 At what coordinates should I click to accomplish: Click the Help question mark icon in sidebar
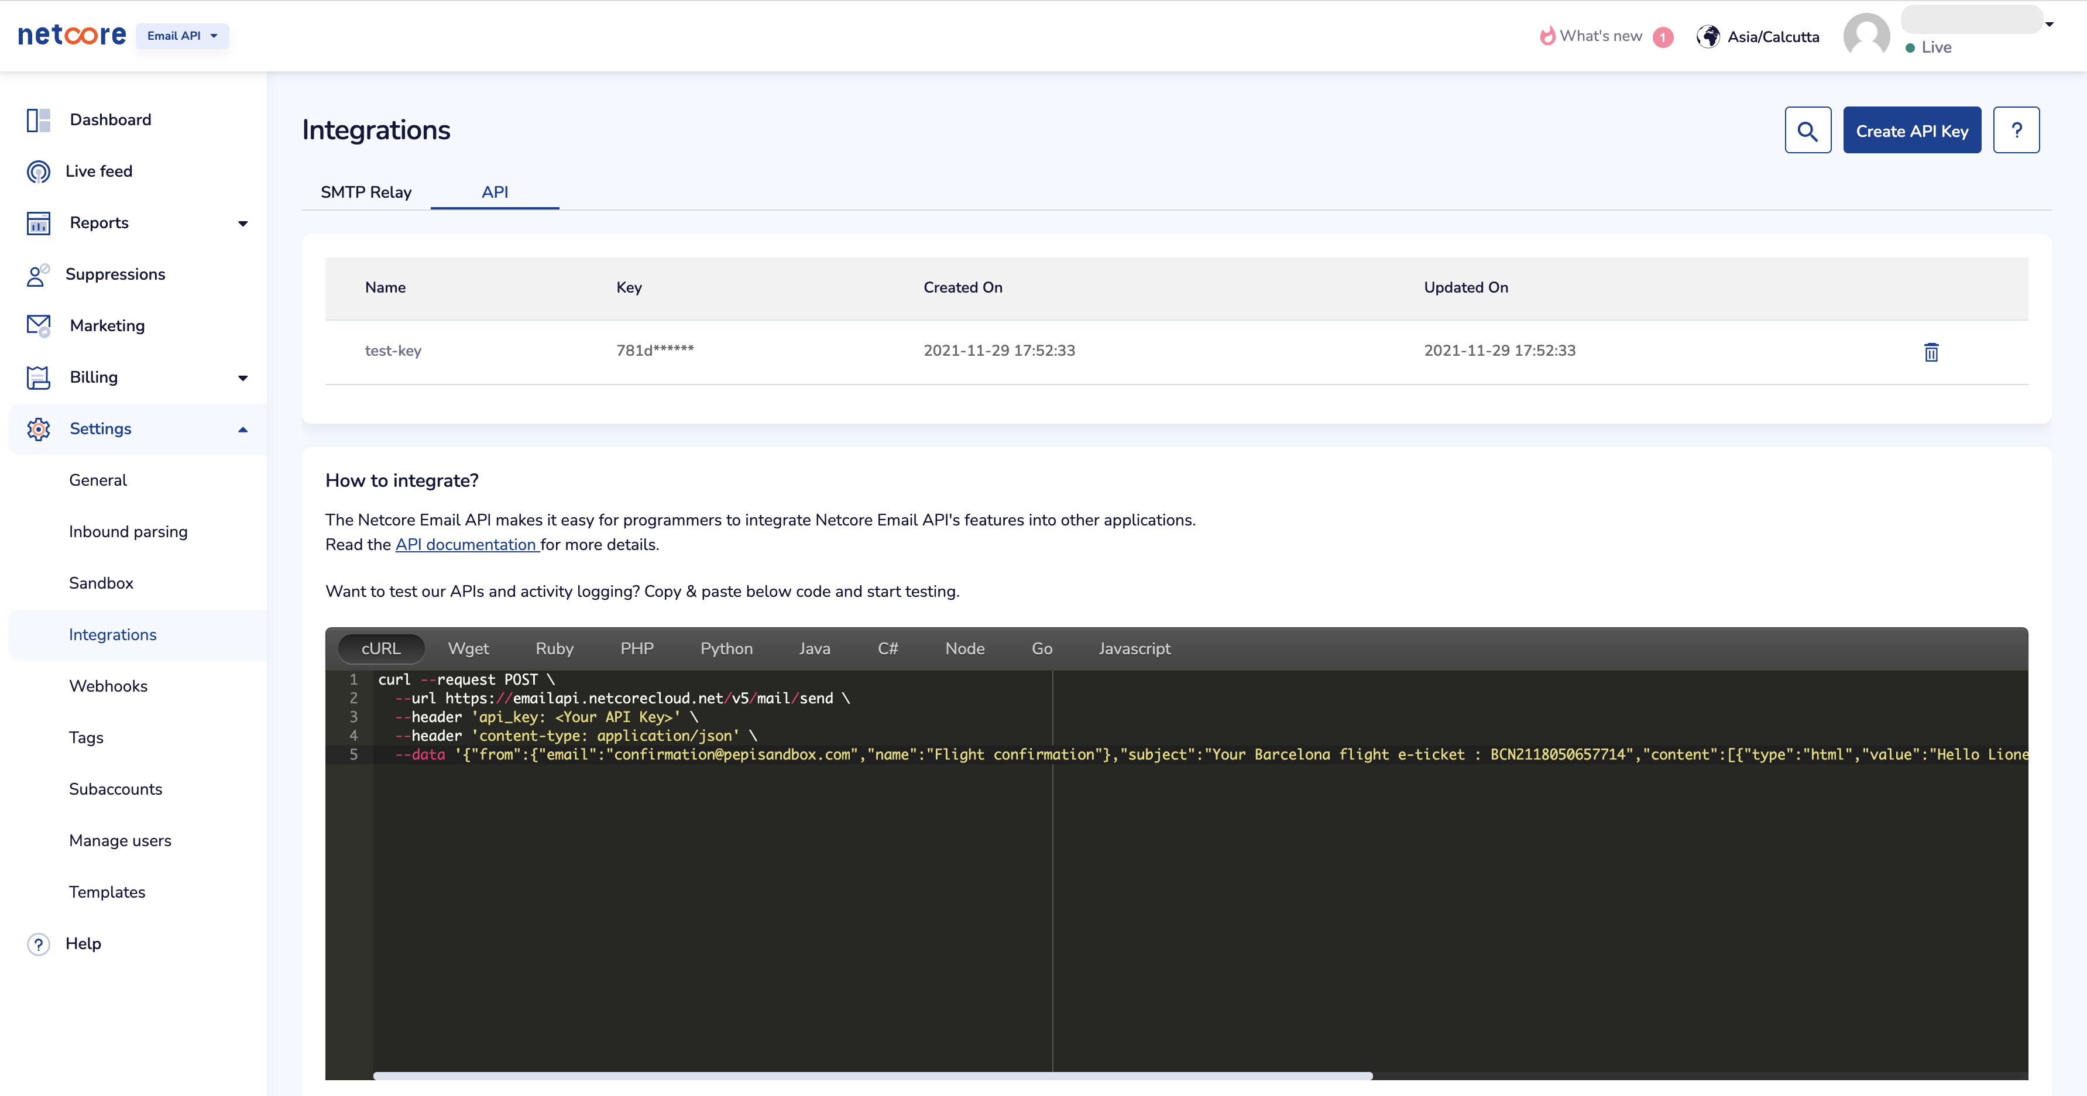pyautogui.click(x=38, y=944)
